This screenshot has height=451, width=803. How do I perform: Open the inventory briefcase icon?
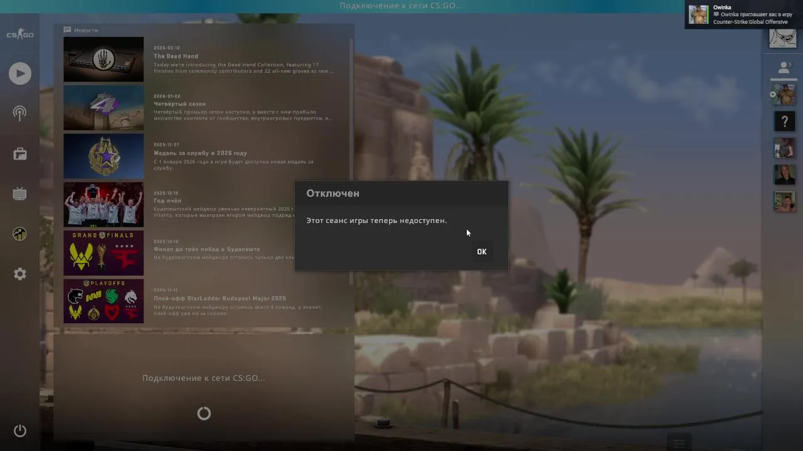(20, 153)
